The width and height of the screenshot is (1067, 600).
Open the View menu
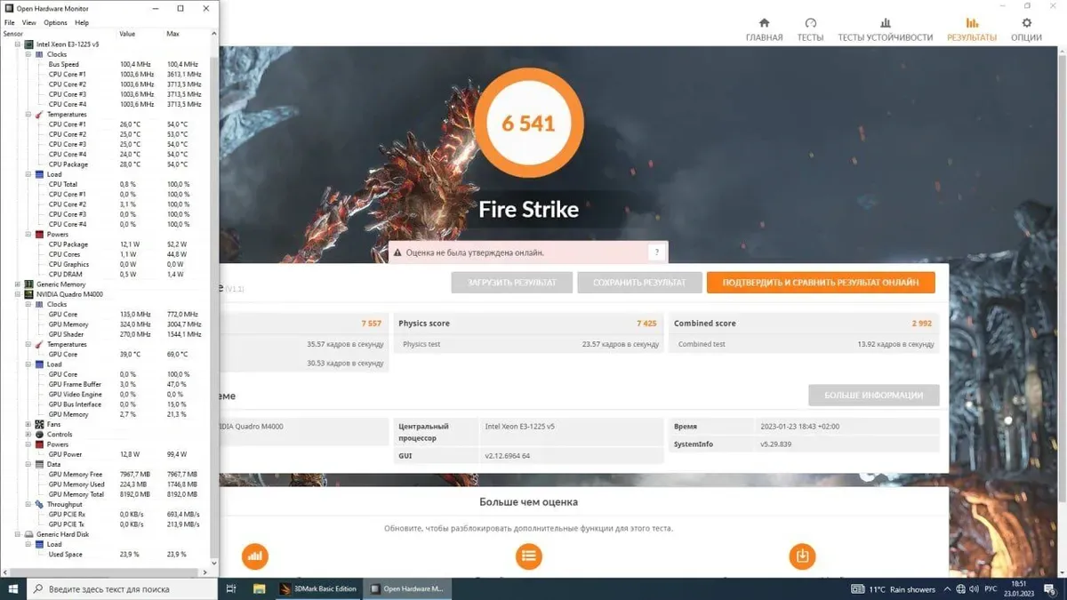pyautogui.click(x=29, y=22)
